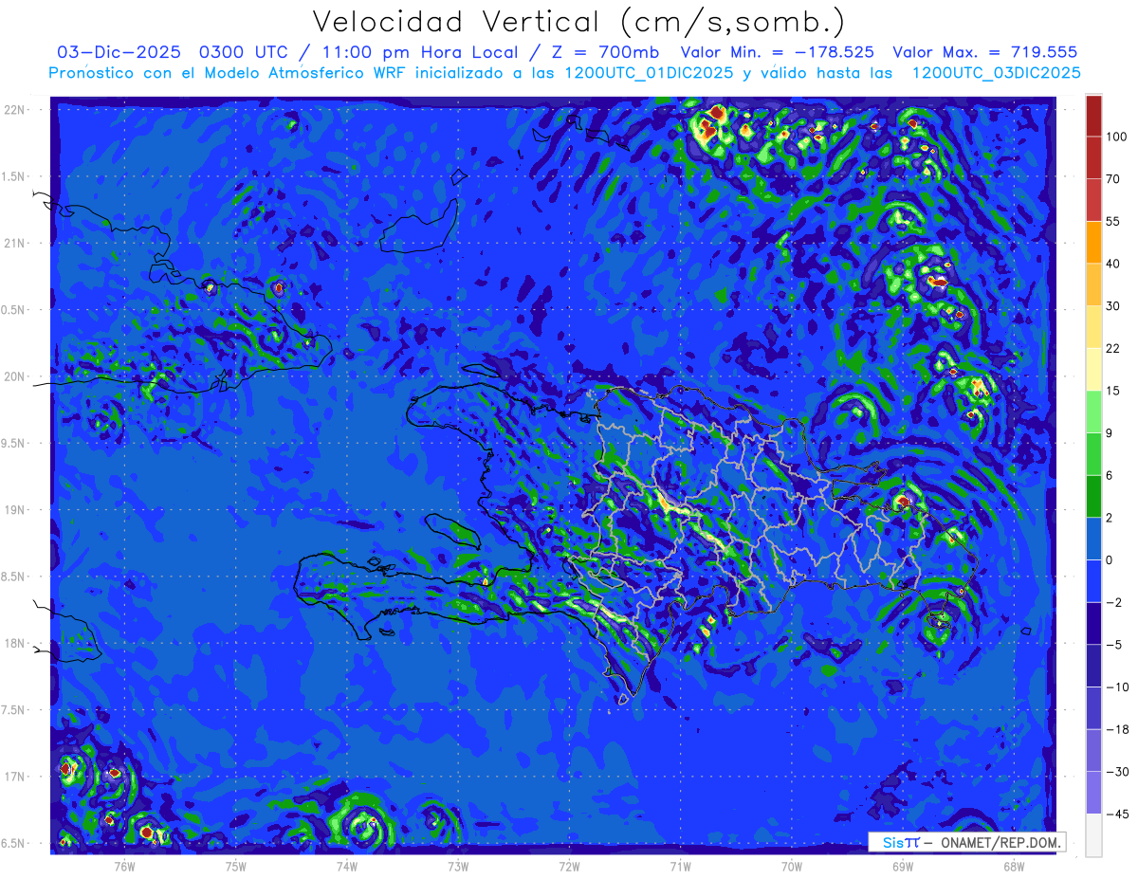Select the "69W" longitude label
The width and height of the screenshot is (1138, 879).
click(x=903, y=866)
